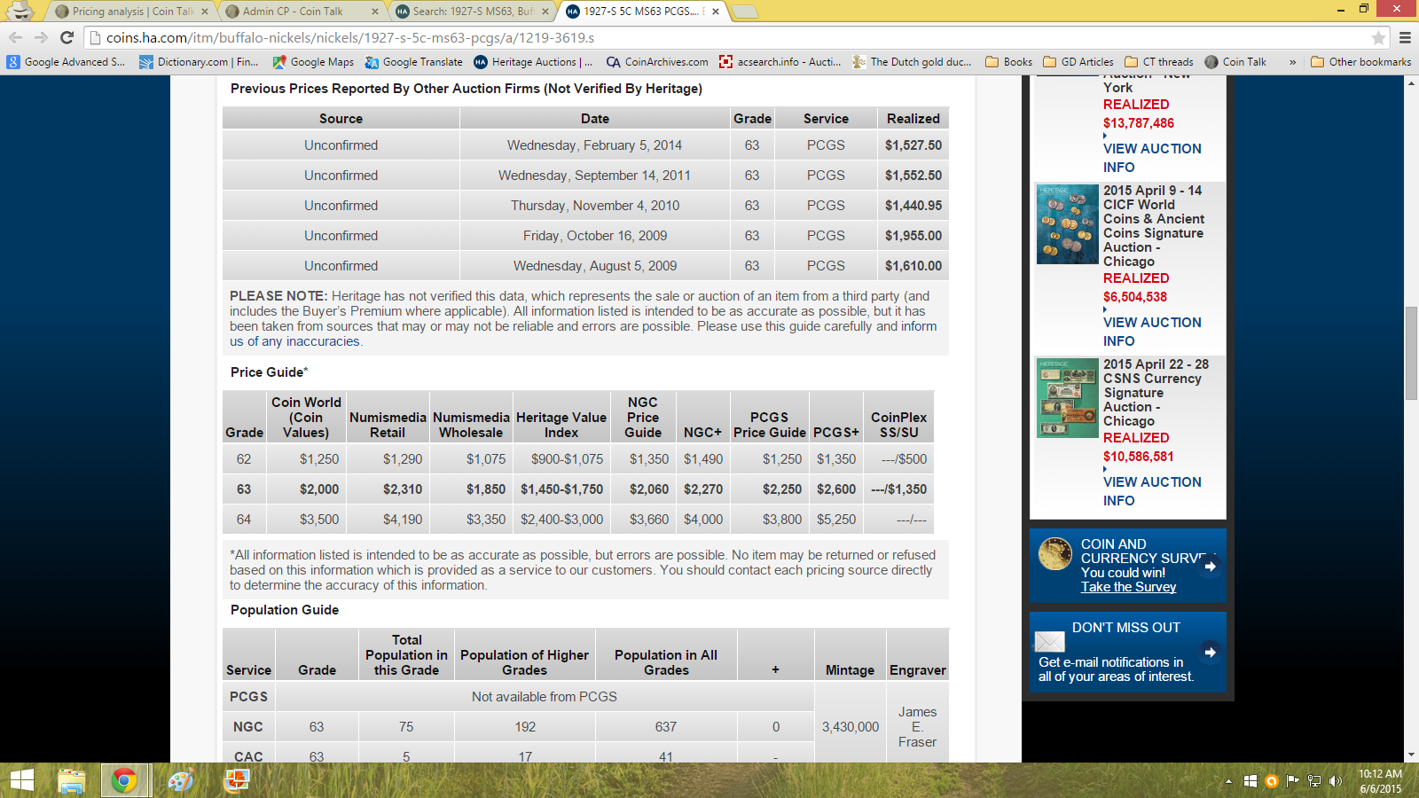
Task: Go back using the back arrow
Action: (x=15, y=37)
